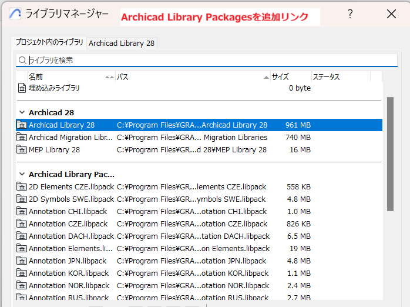Image resolution: width=410 pixels, height=307 pixels.
Task: Click the icon beside Annotation NOR.libpack
Action: point(22,286)
